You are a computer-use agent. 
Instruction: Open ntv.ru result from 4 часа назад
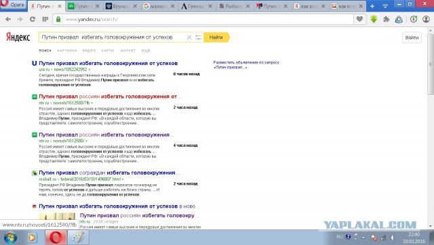(106, 135)
